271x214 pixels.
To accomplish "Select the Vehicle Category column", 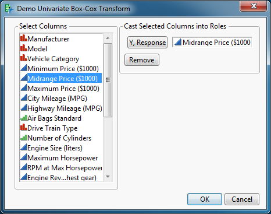I will 53,59.
